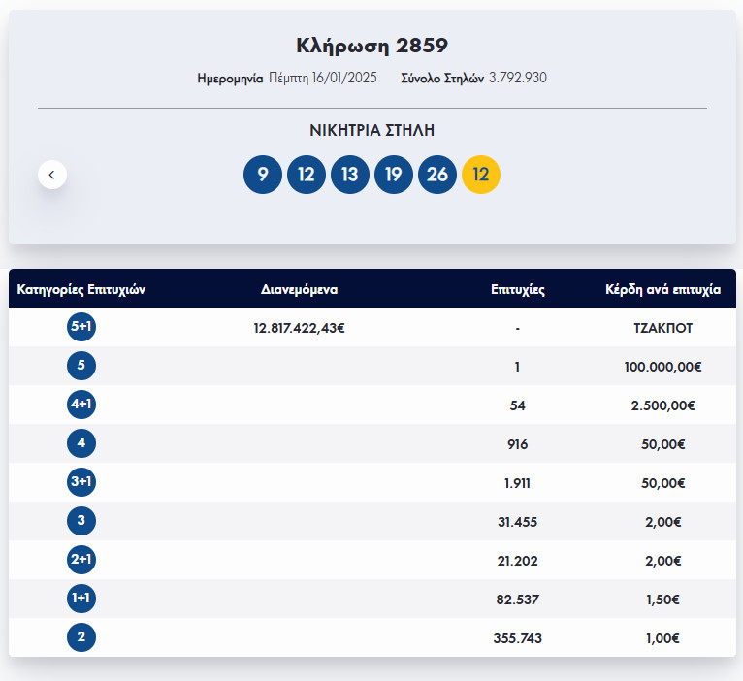
Task: Click the ΝΙΚΗΤΡΙΑ ΣΤΗΛΗ heading
Action: (371, 130)
